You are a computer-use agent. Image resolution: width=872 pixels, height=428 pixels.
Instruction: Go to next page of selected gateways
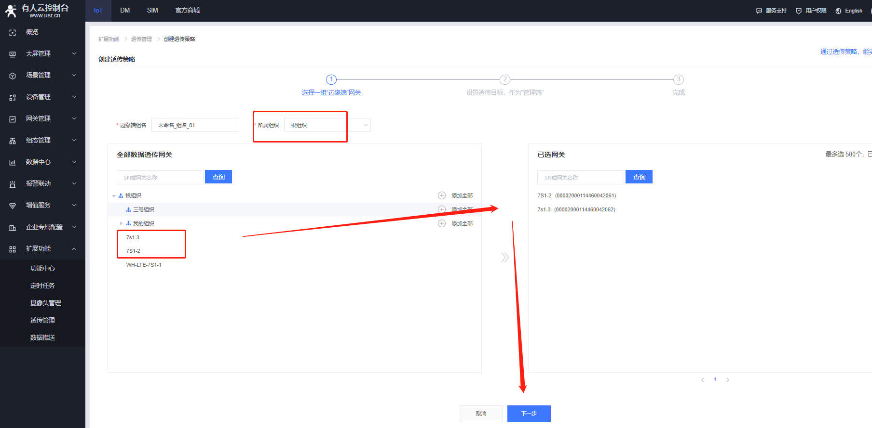click(x=728, y=380)
